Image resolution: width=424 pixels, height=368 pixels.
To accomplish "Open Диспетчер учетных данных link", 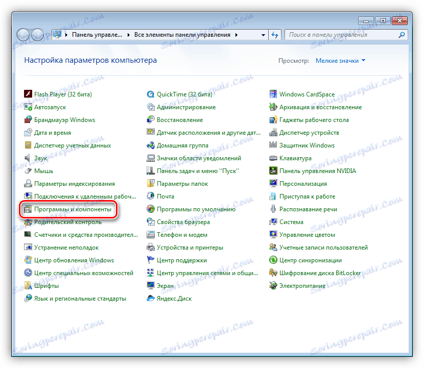I will 73,145.
